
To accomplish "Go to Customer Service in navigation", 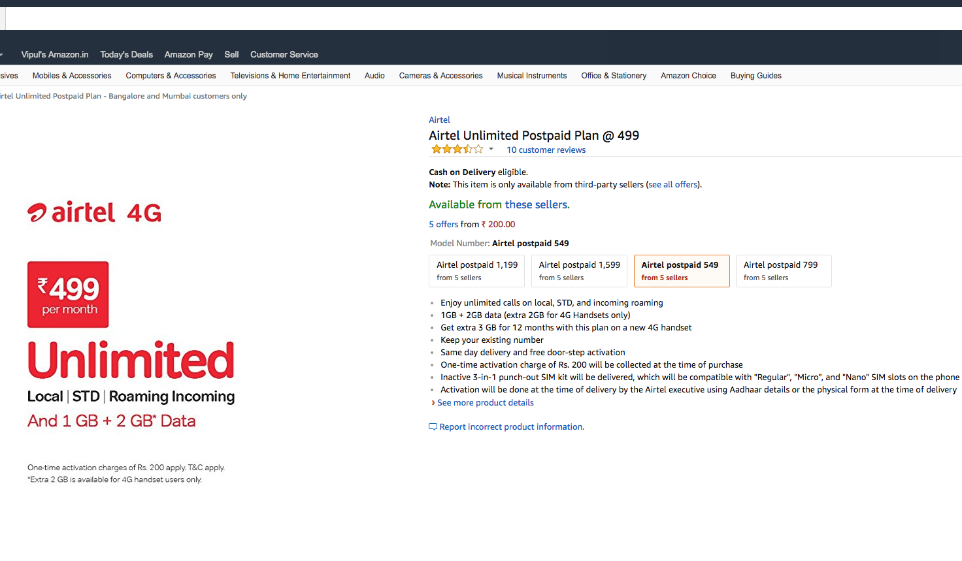I will pos(284,55).
